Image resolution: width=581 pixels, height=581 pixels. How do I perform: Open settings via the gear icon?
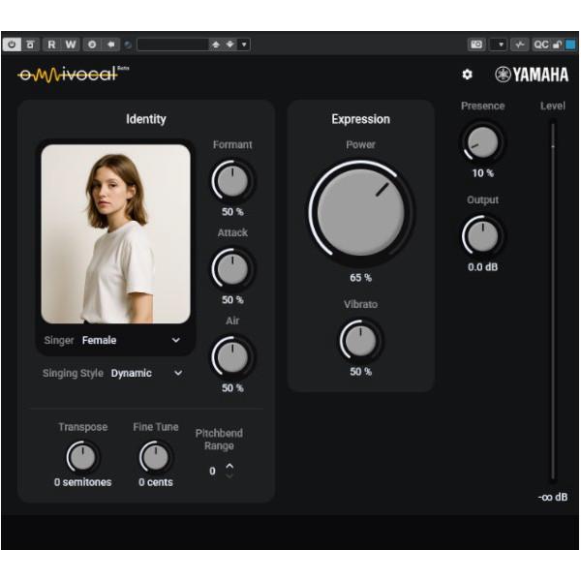click(468, 75)
